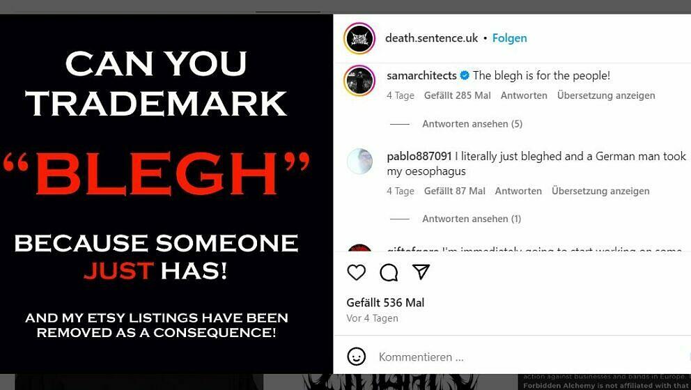Follow death.sentence.uk with Folgen
691x390 pixels.
(509, 38)
